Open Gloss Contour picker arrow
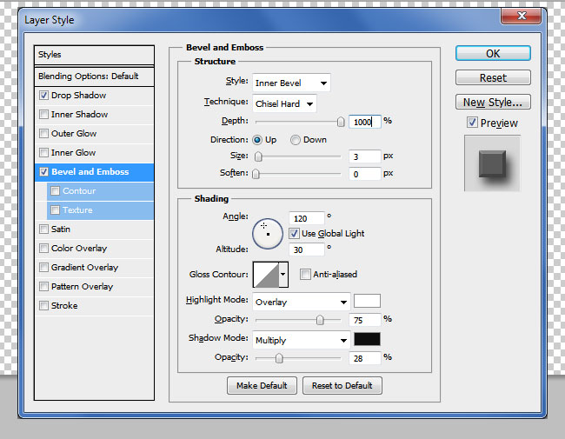The width and height of the screenshot is (565, 439). [283, 275]
